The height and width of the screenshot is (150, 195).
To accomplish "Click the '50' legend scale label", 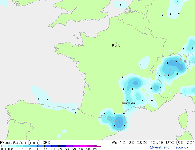I will 95,149.
